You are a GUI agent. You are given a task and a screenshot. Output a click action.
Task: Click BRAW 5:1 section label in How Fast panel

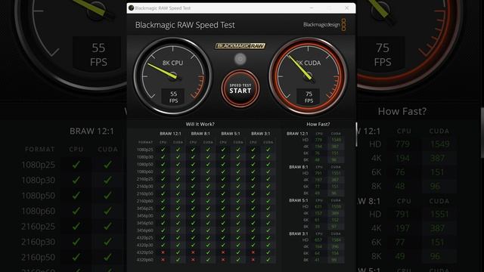coord(299,200)
